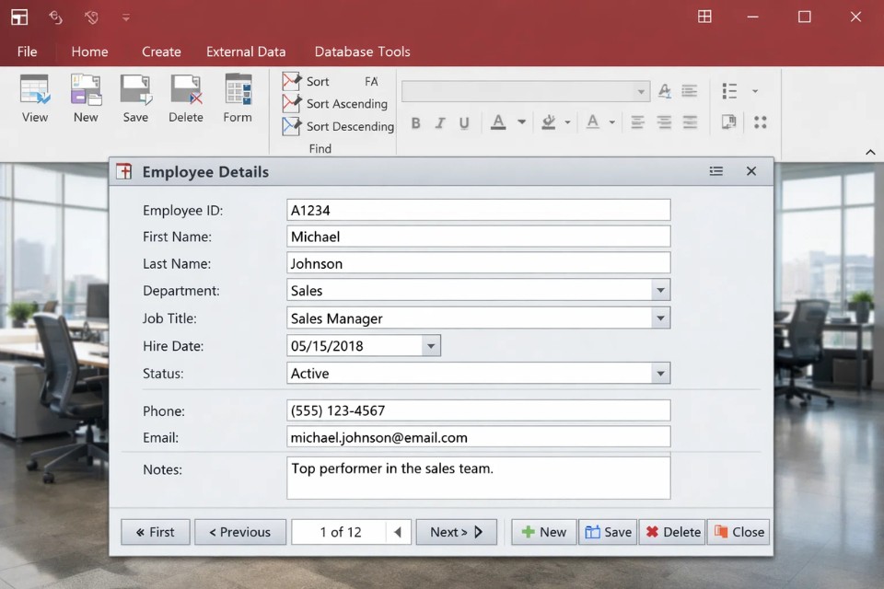Toggle italic formatting

(440, 122)
